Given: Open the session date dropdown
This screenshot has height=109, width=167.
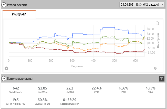Looking at the screenshot, I should tap(142, 4).
